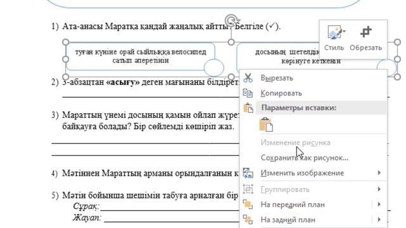Expand the arrow next to На передний план
This screenshot has height=228, width=406.
point(379,204)
